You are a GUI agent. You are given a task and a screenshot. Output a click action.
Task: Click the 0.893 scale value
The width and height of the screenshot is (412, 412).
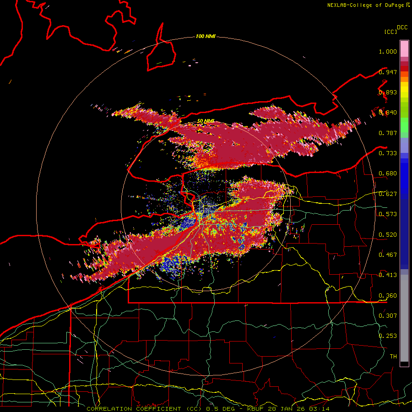388,92
